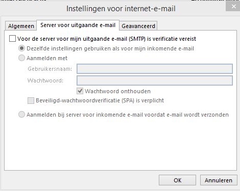
Task: Click the dialog title Instellingen voor internet-e-mail
Action: pyautogui.click(x=121, y=9)
